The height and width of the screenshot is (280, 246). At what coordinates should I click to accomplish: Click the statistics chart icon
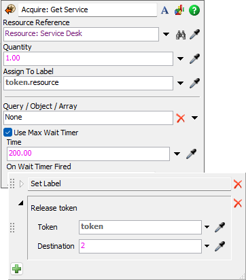pos(179,10)
